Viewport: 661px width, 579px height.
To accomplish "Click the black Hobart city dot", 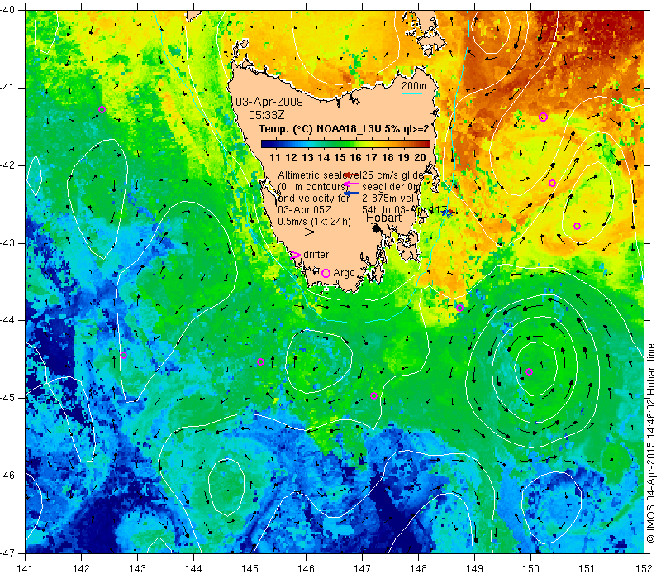I will tap(377, 228).
